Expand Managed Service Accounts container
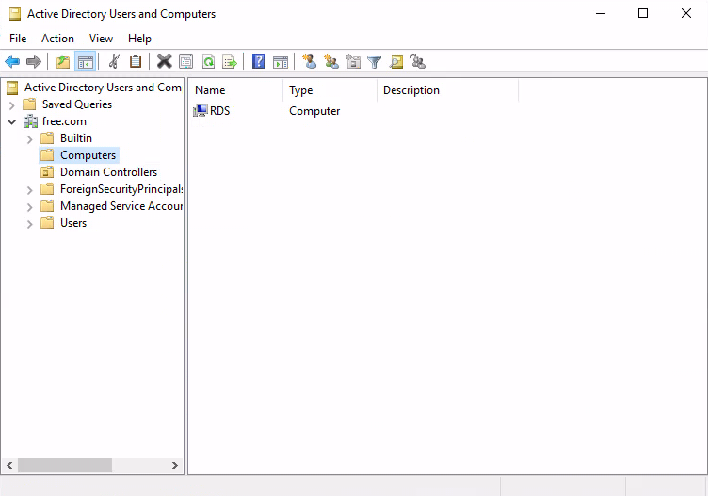This screenshot has height=496, width=708. [x=29, y=207]
